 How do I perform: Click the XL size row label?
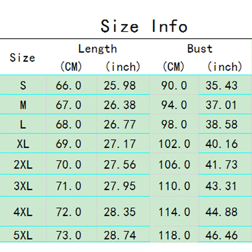23,144
